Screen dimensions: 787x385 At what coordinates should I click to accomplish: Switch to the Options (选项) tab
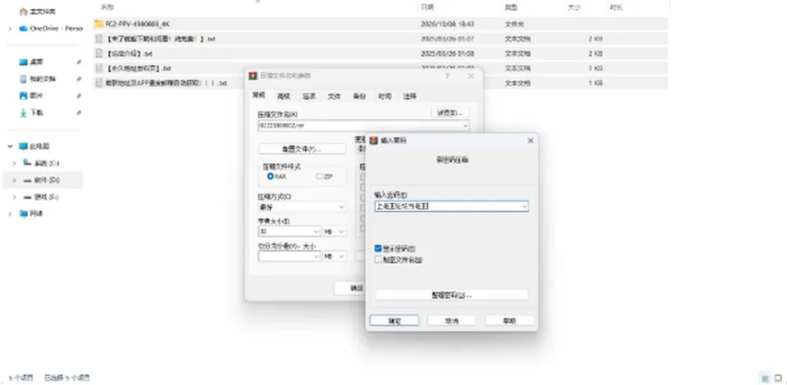click(309, 97)
